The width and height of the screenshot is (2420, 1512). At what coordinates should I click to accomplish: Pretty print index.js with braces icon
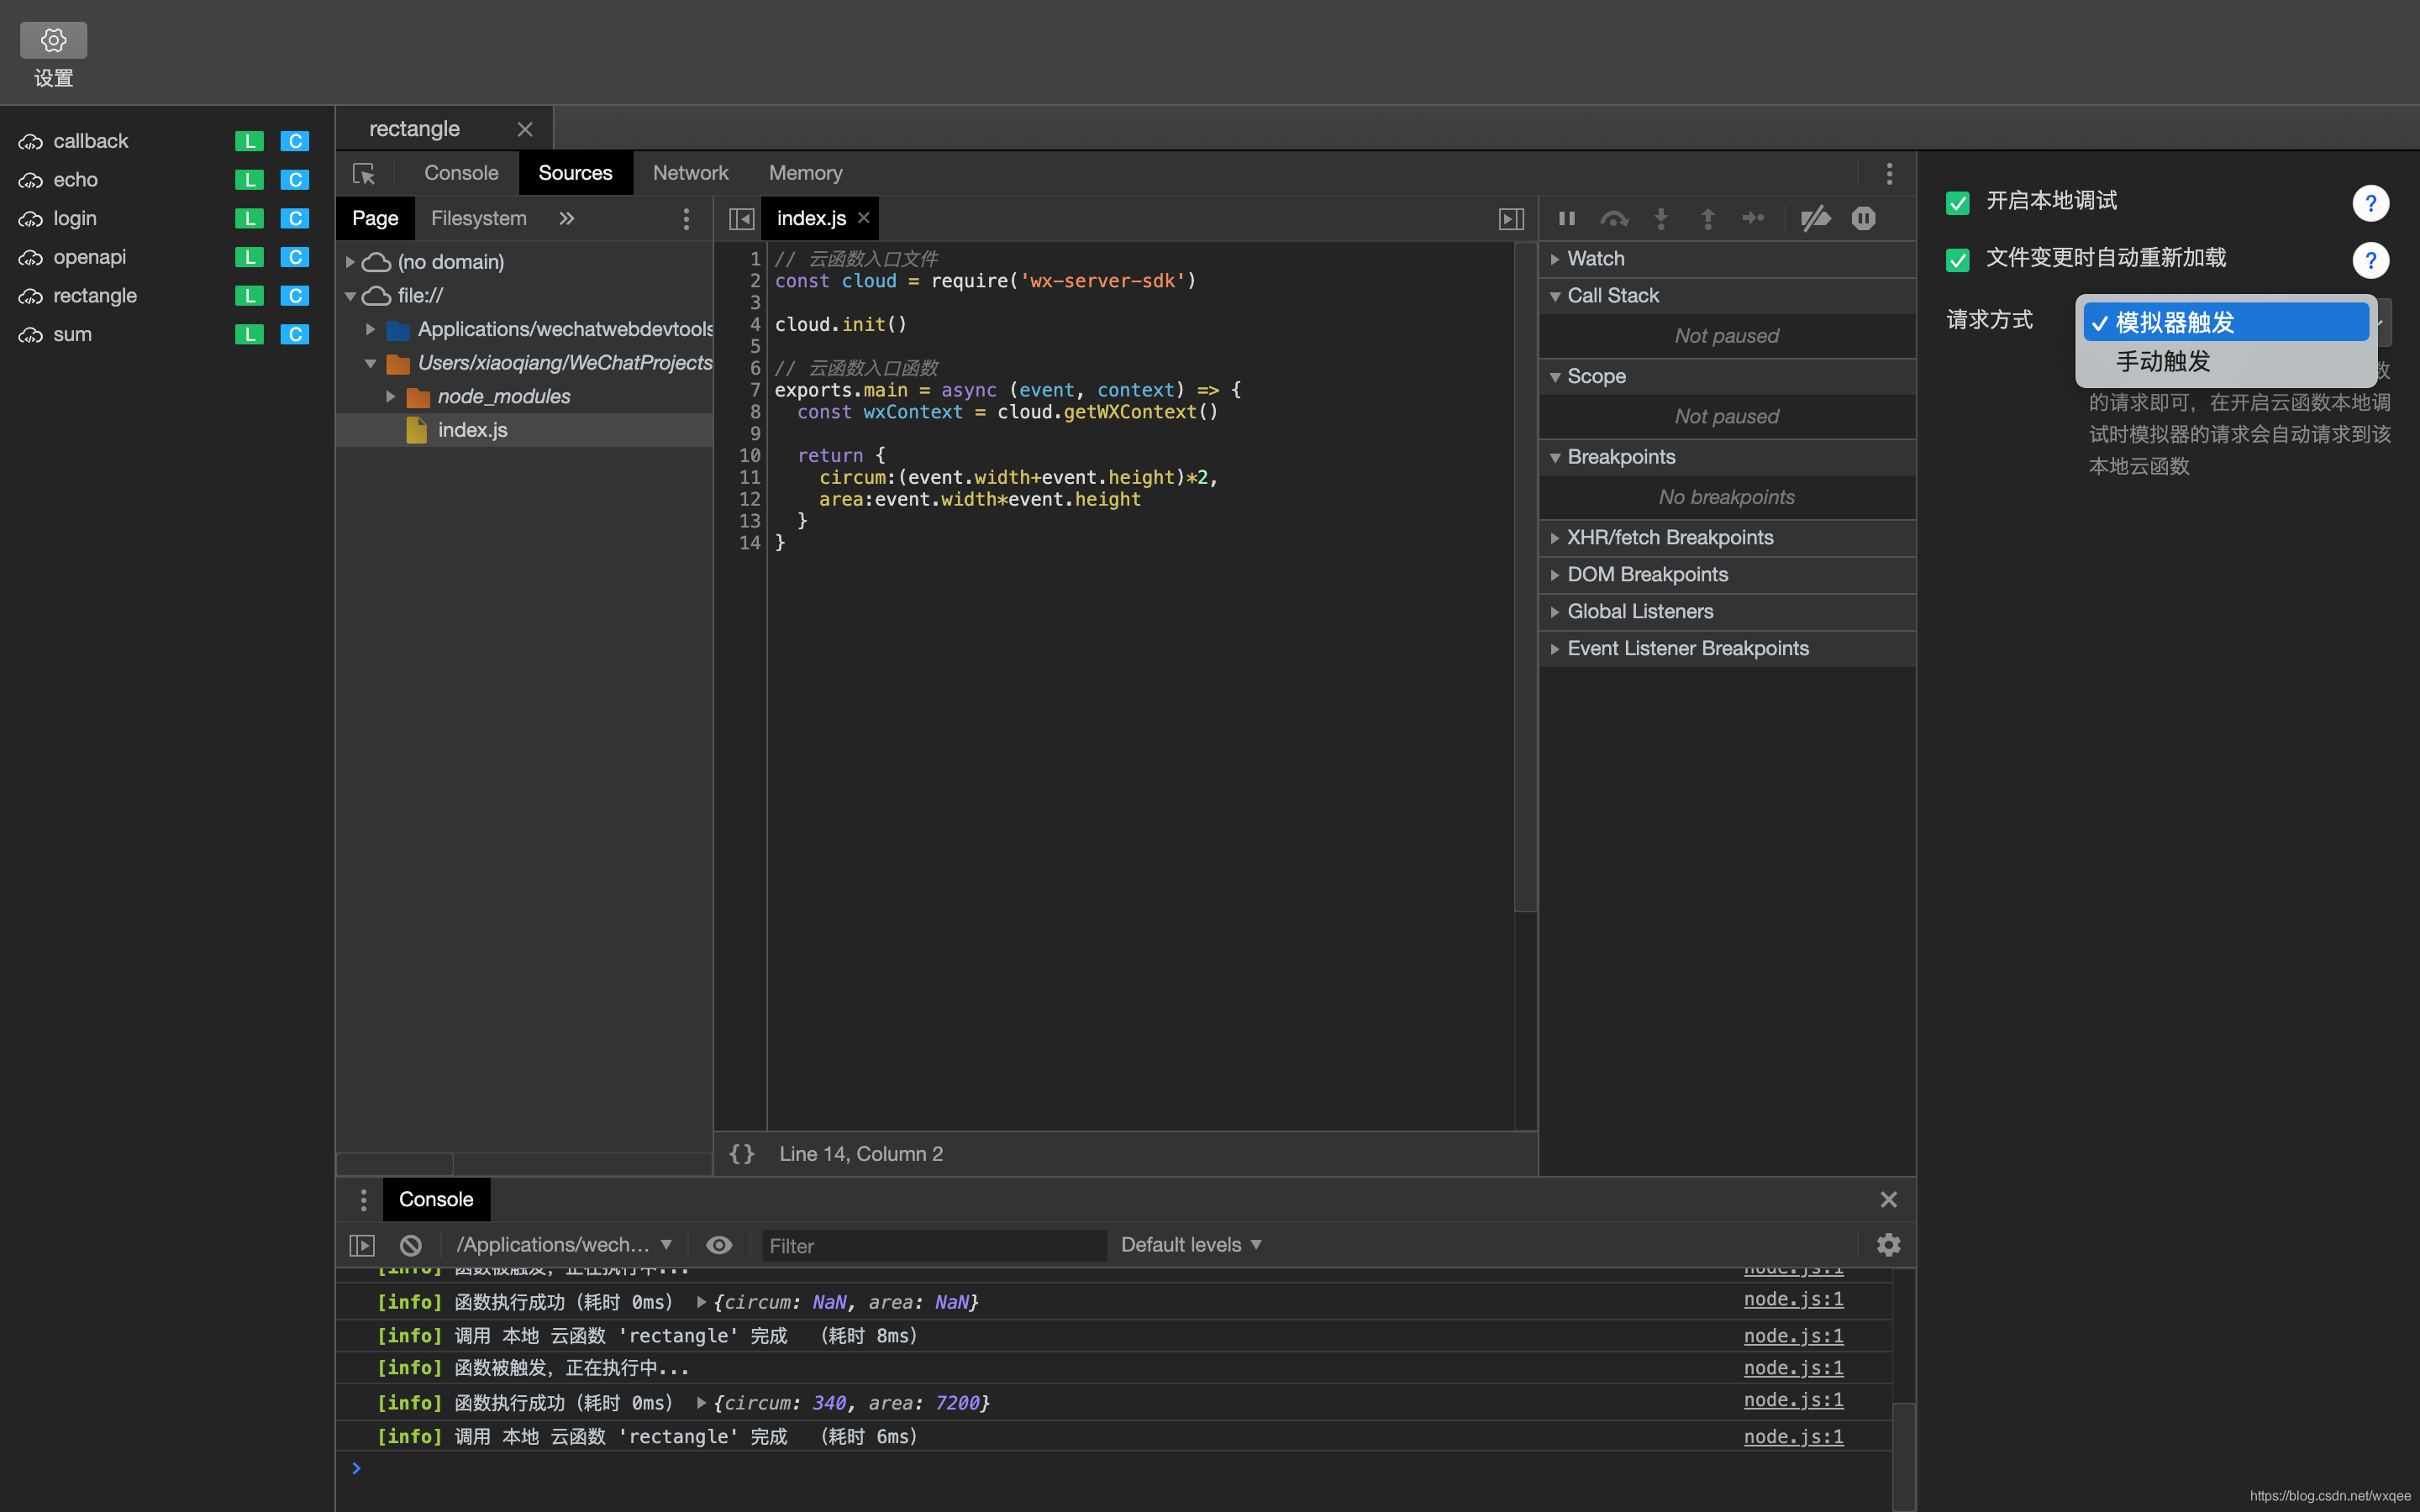[742, 1154]
